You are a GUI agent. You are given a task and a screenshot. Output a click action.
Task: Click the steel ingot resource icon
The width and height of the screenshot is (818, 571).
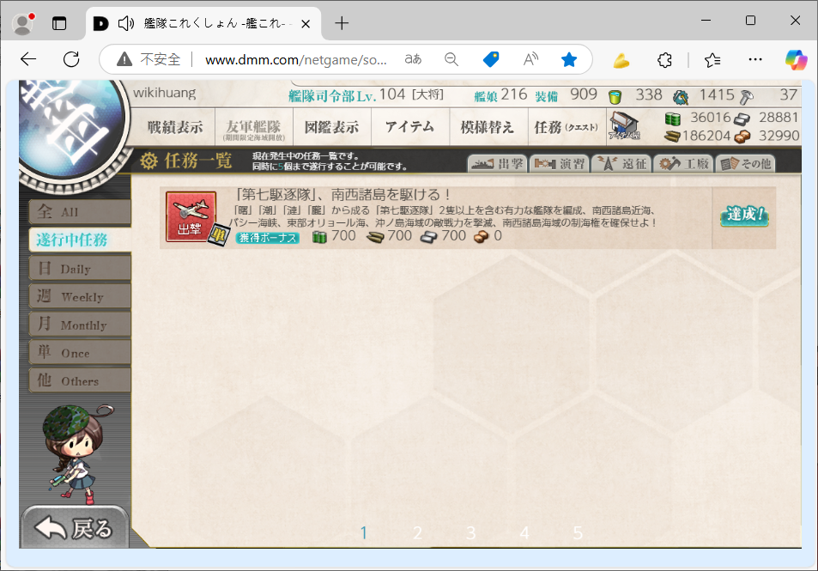pos(742,119)
